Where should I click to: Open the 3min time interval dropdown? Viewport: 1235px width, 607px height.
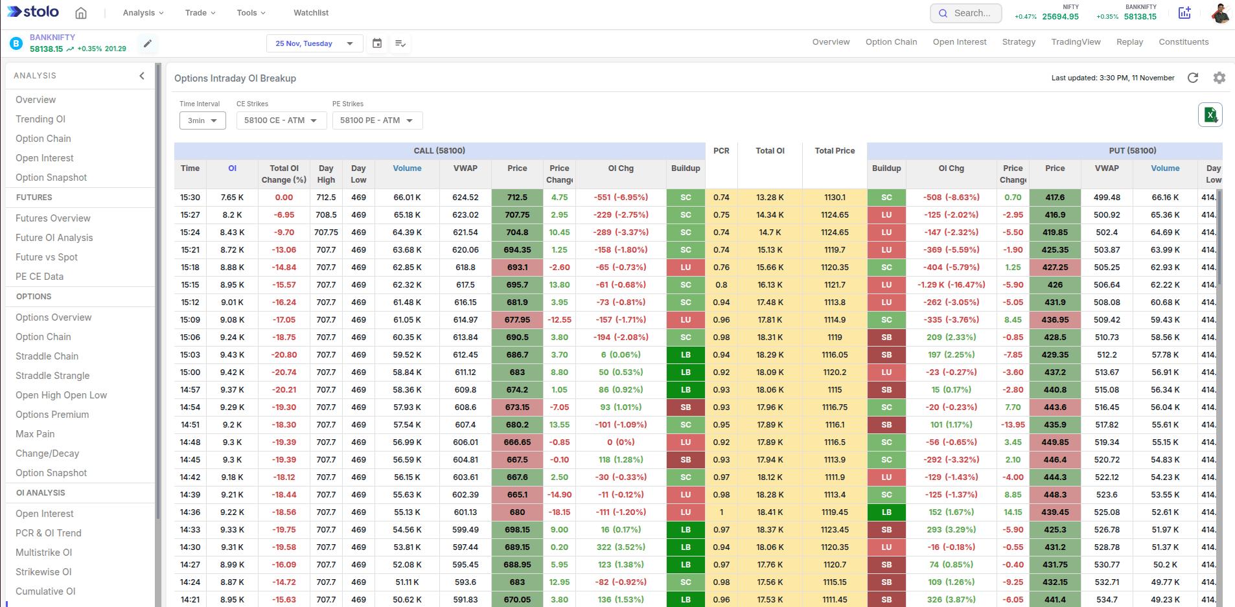coord(203,120)
